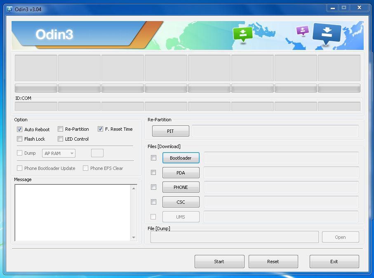Click the Reset button
Screen dimensions: 374x278
coord(273,262)
